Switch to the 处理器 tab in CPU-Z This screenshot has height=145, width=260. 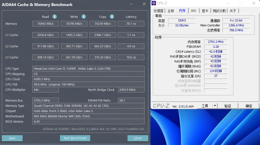point(158,11)
